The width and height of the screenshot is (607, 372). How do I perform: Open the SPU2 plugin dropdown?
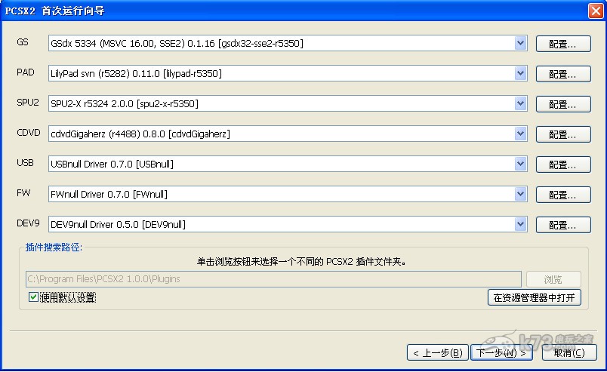pyautogui.click(x=520, y=103)
